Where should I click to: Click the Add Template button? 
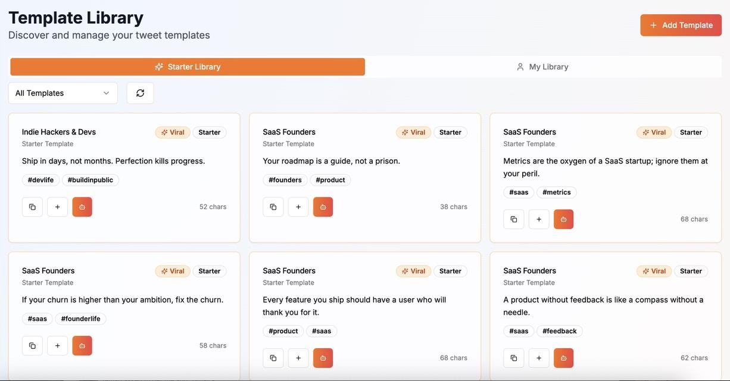[x=681, y=25]
